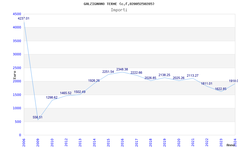Select the 1298.62 data label
Viewport: 238px width, 148px height.
[52, 97]
